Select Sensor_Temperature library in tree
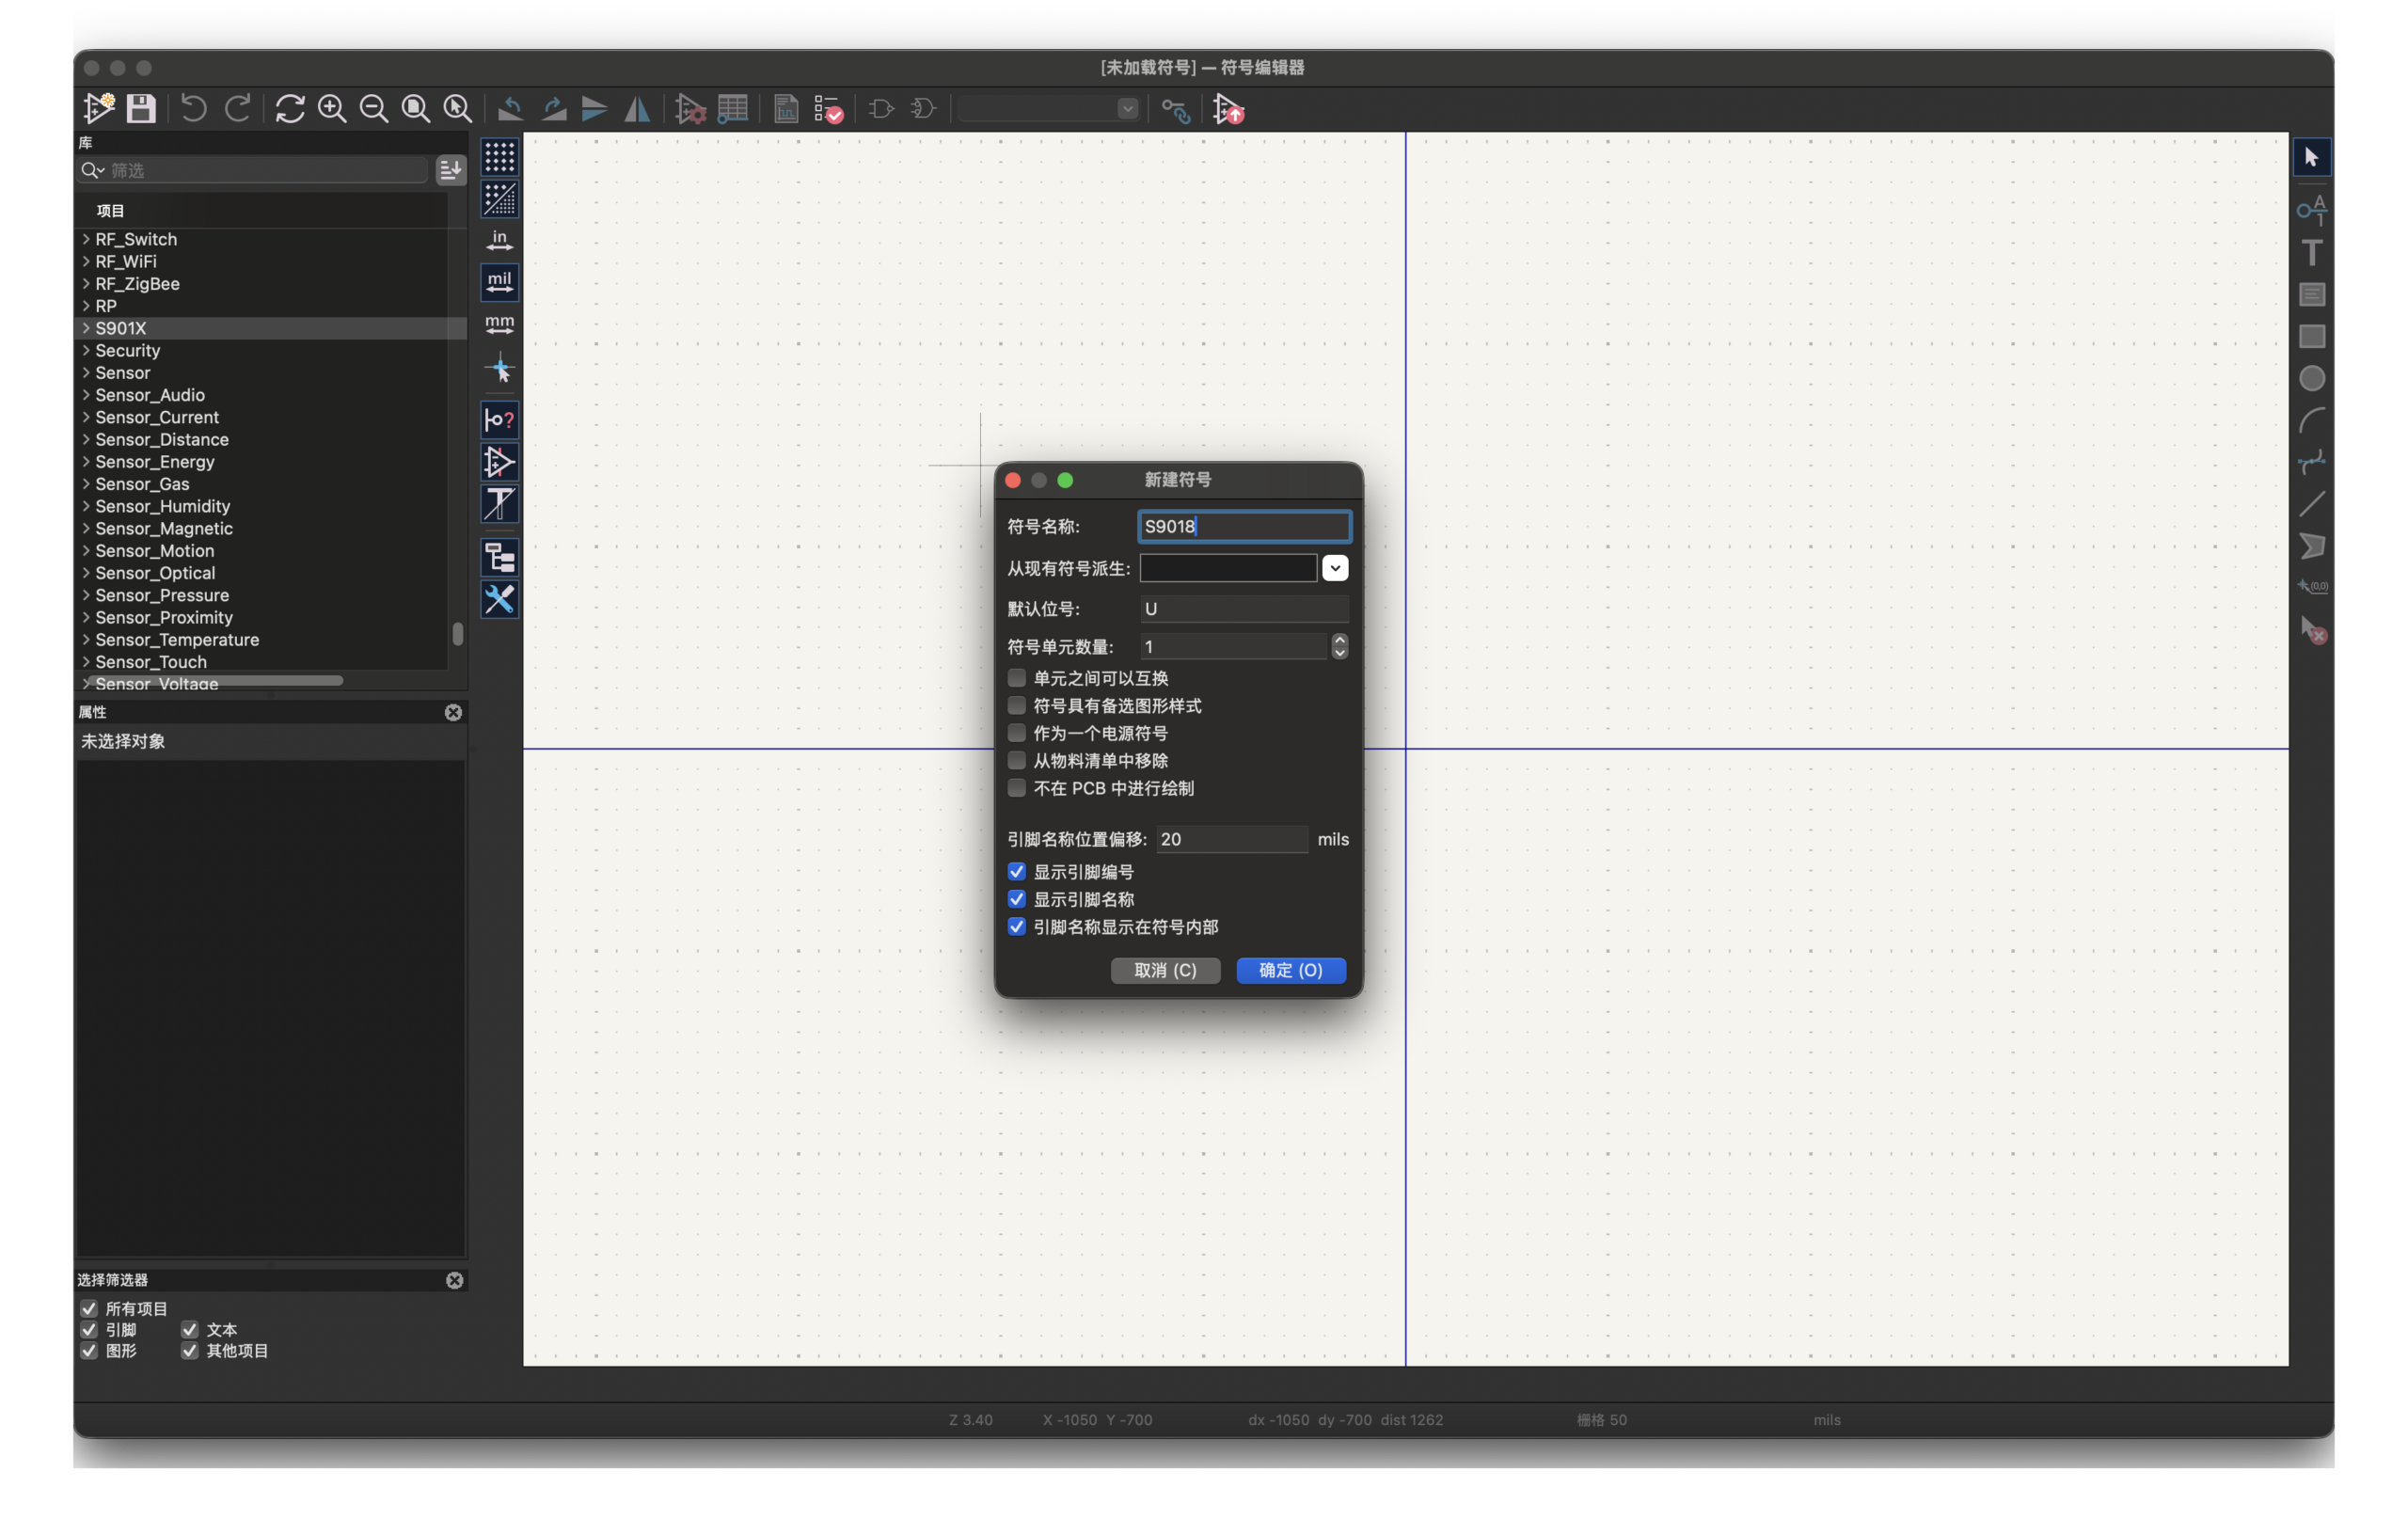 177,640
